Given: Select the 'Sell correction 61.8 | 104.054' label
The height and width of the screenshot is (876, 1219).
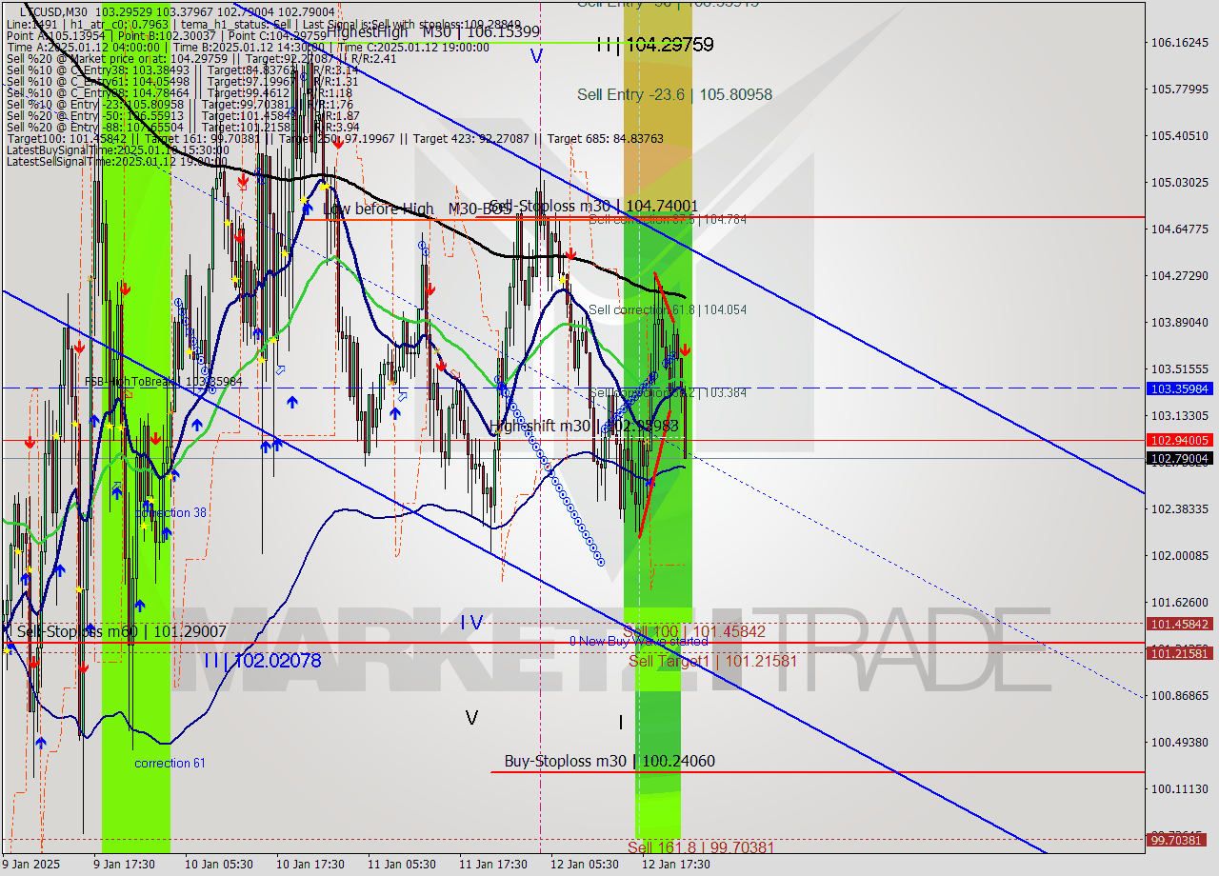Looking at the screenshot, I should click(x=668, y=309).
